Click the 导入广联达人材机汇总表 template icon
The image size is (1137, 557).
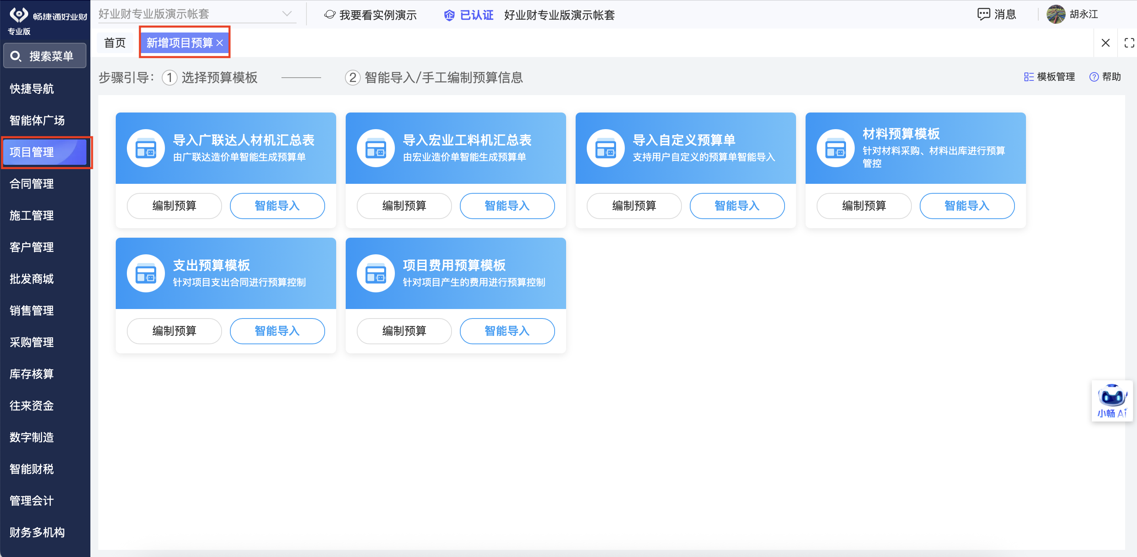[146, 148]
